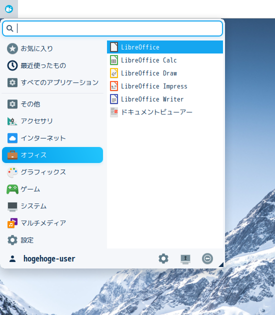Click the logout arrow circle icon

coord(207,258)
